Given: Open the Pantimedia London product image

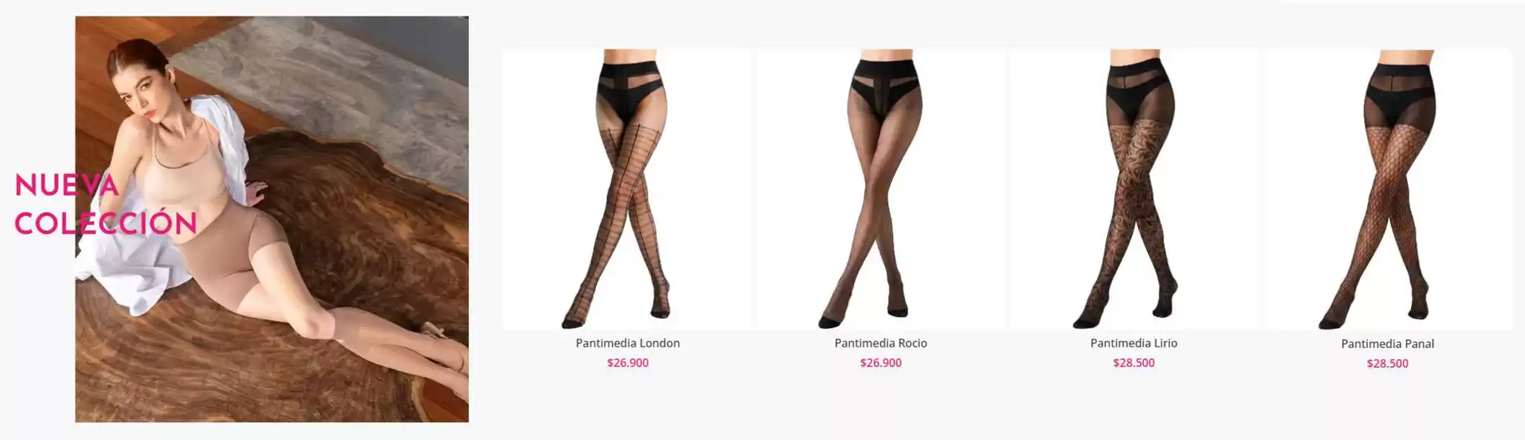Looking at the screenshot, I should 627,189.
